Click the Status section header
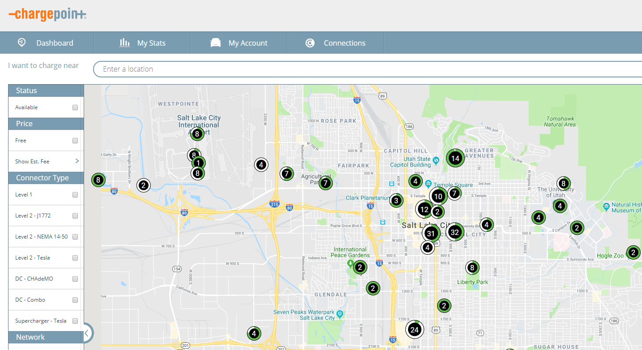This screenshot has height=350, width=642. click(46, 90)
